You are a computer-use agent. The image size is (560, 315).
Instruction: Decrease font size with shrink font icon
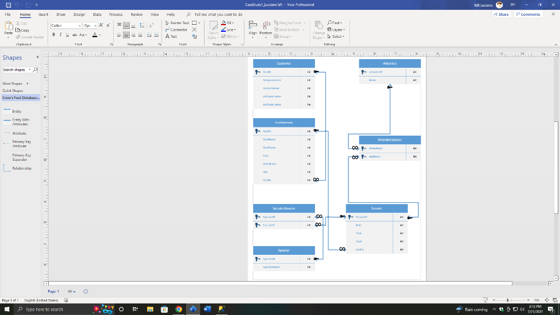[x=108, y=25]
